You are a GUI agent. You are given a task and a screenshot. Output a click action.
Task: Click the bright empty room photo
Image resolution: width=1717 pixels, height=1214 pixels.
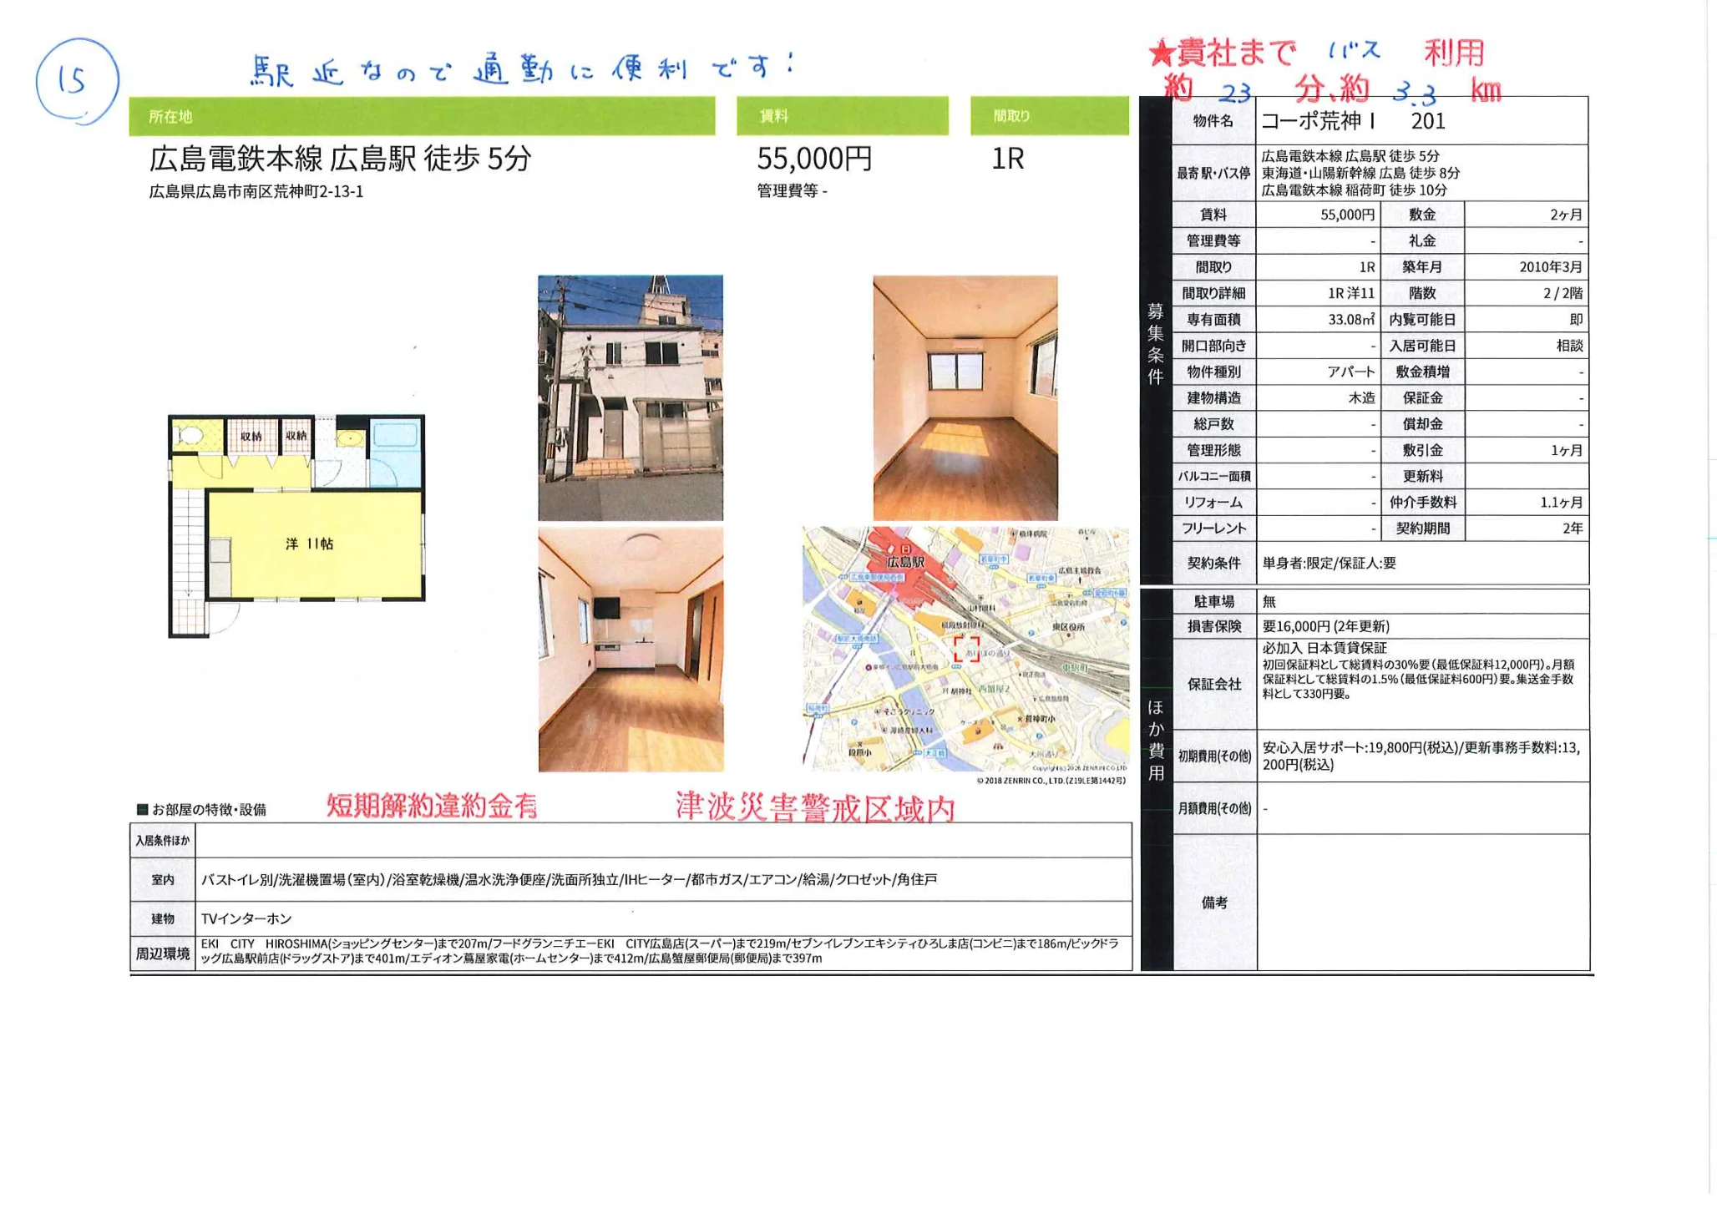(x=965, y=397)
